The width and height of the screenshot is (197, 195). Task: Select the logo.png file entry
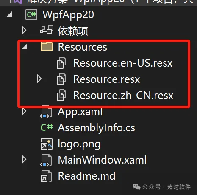coord(79,144)
